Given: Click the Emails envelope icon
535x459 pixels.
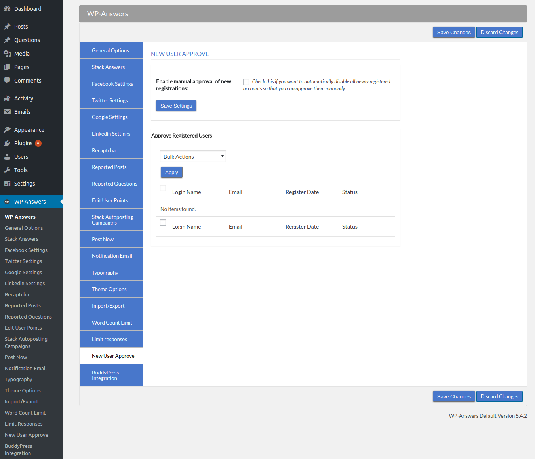Looking at the screenshot, I should [7, 112].
